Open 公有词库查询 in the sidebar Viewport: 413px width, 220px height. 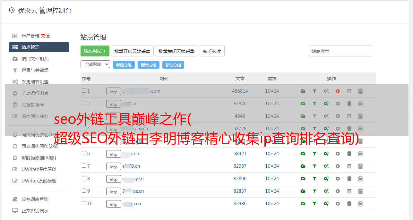[x=35, y=199]
